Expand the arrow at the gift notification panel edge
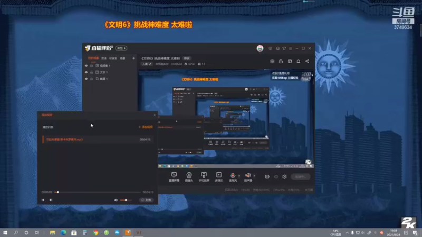 tap(312, 75)
